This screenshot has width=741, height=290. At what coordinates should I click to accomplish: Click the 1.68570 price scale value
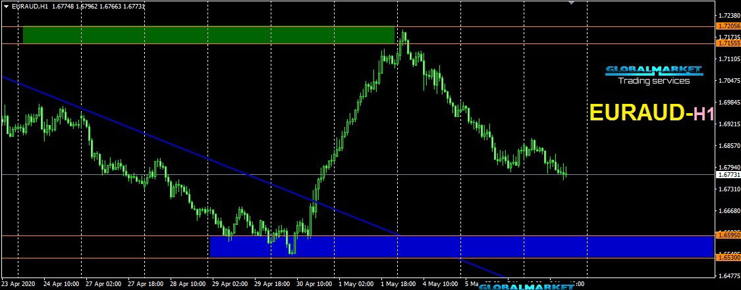tap(728, 146)
